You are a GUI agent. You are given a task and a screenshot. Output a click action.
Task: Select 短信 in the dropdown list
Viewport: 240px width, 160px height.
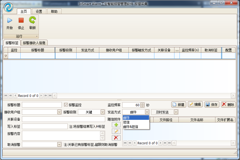136,122
